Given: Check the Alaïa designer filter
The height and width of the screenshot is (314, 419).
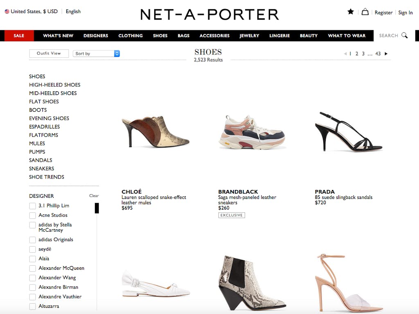Looking at the screenshot, I should tap(32, 259).
